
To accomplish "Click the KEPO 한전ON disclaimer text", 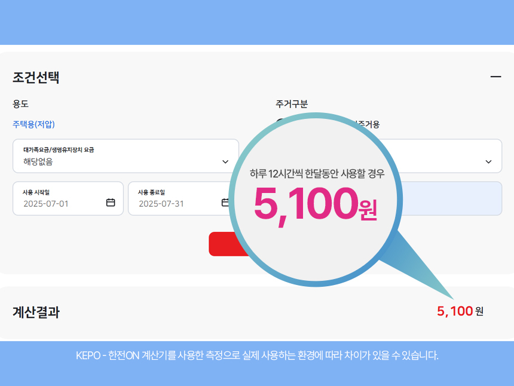I will point(257,356).
